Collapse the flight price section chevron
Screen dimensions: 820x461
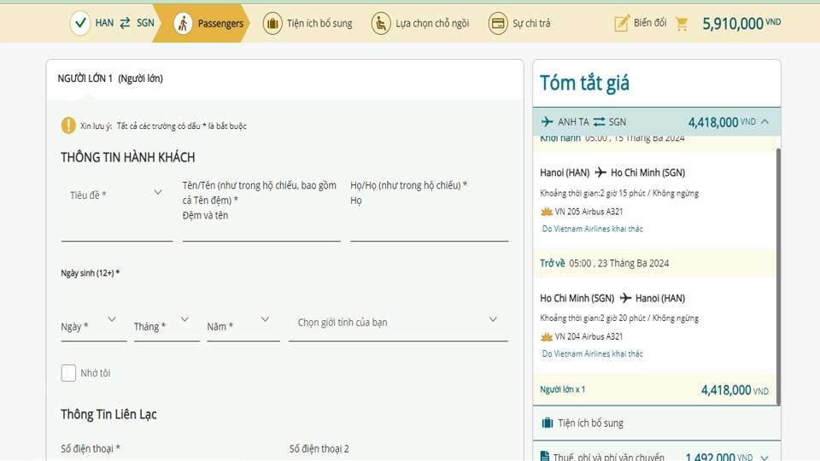(765, 122)
